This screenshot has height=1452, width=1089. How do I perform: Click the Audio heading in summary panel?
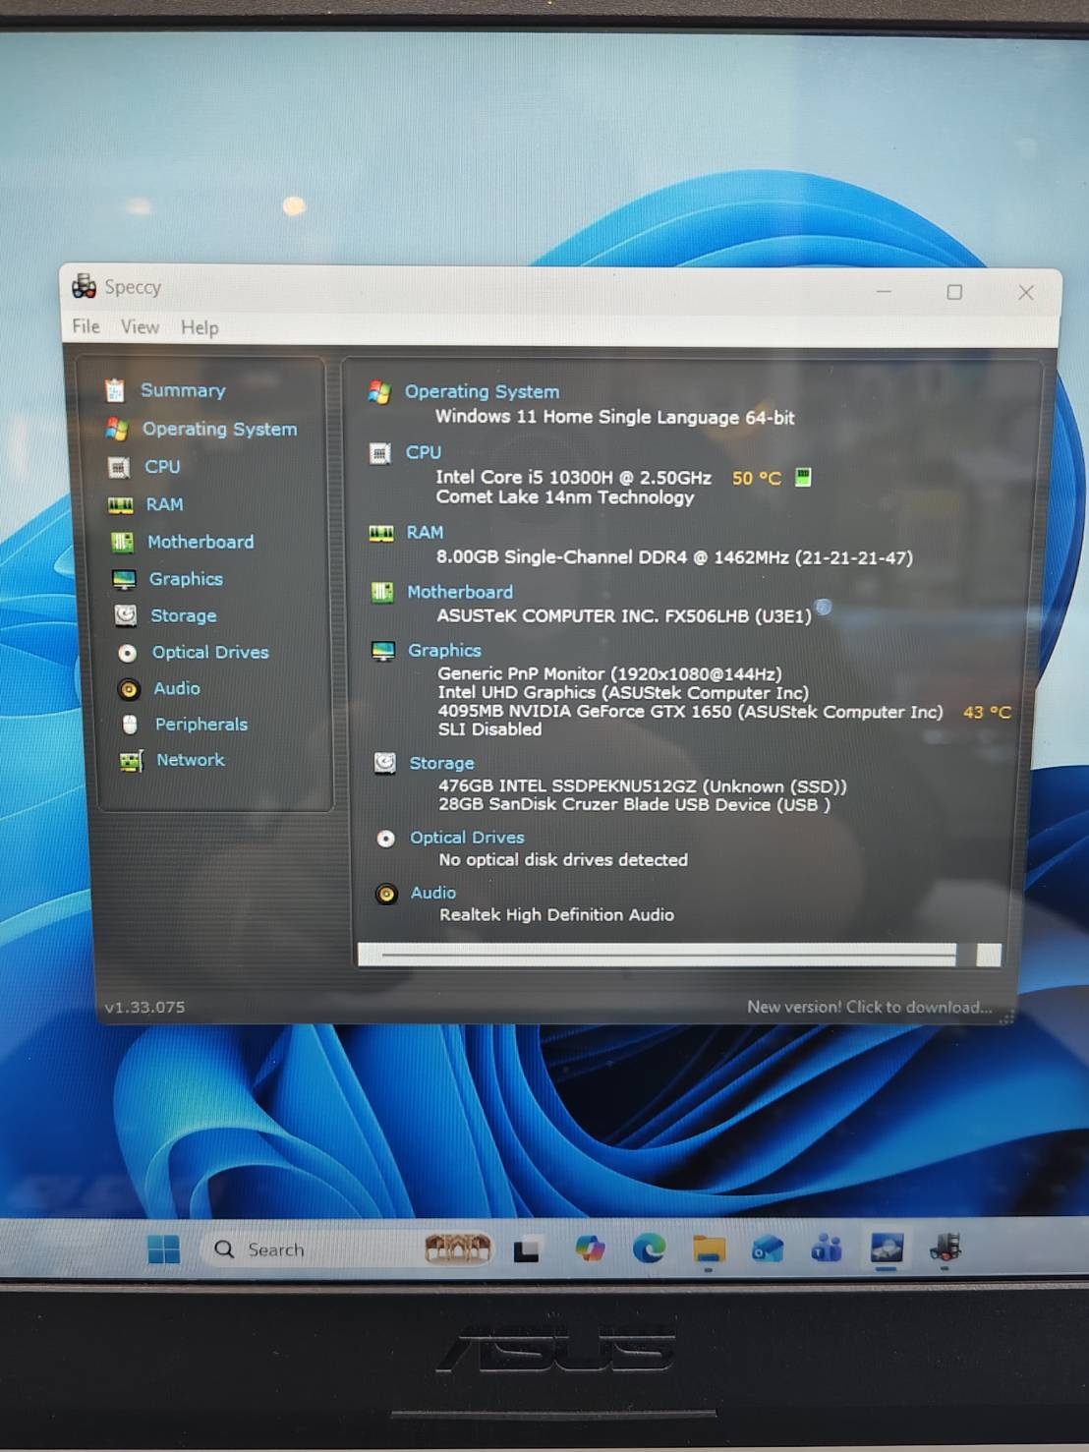pyautogui.click(x=433, y=893)
